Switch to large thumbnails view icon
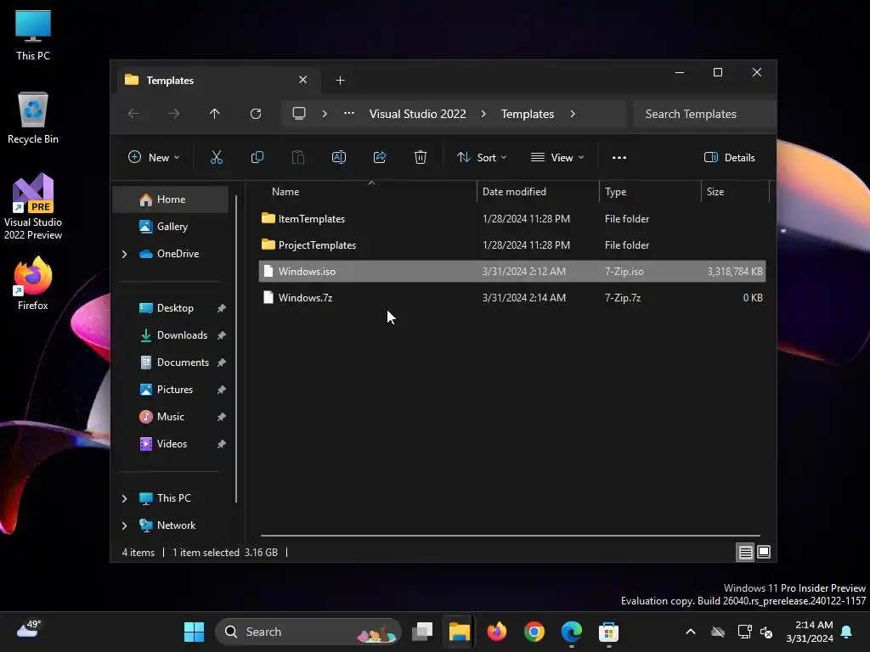870x652 pixels. point(764,552)
